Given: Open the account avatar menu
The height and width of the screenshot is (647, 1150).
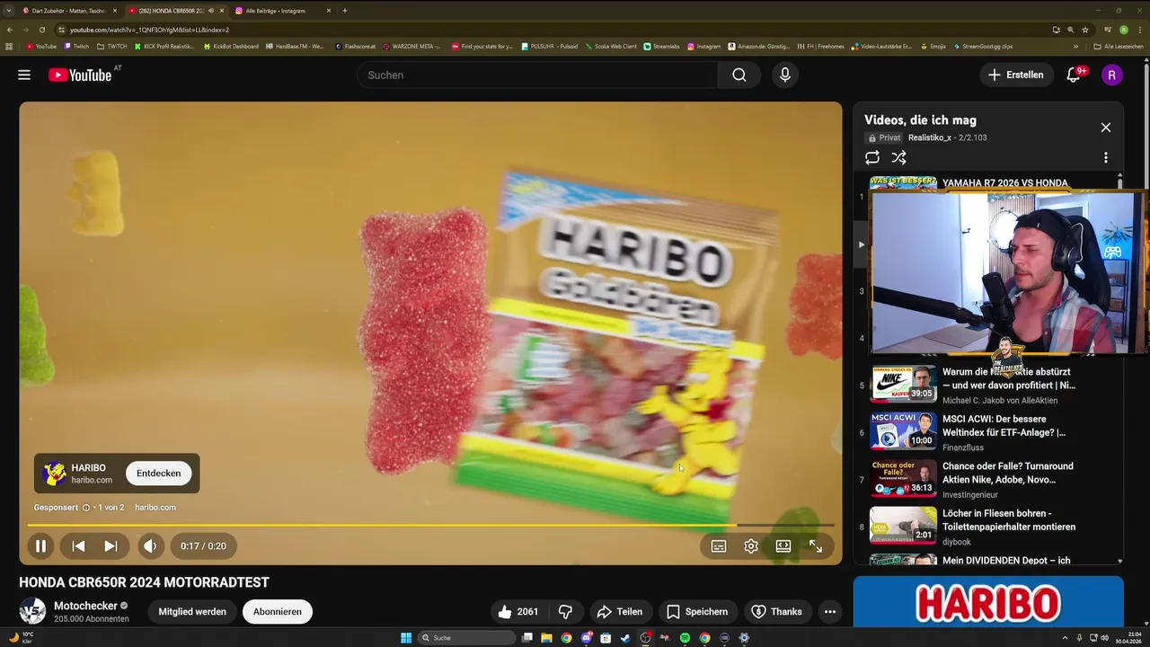Looking at the screenshot, I should point(1111,75).
